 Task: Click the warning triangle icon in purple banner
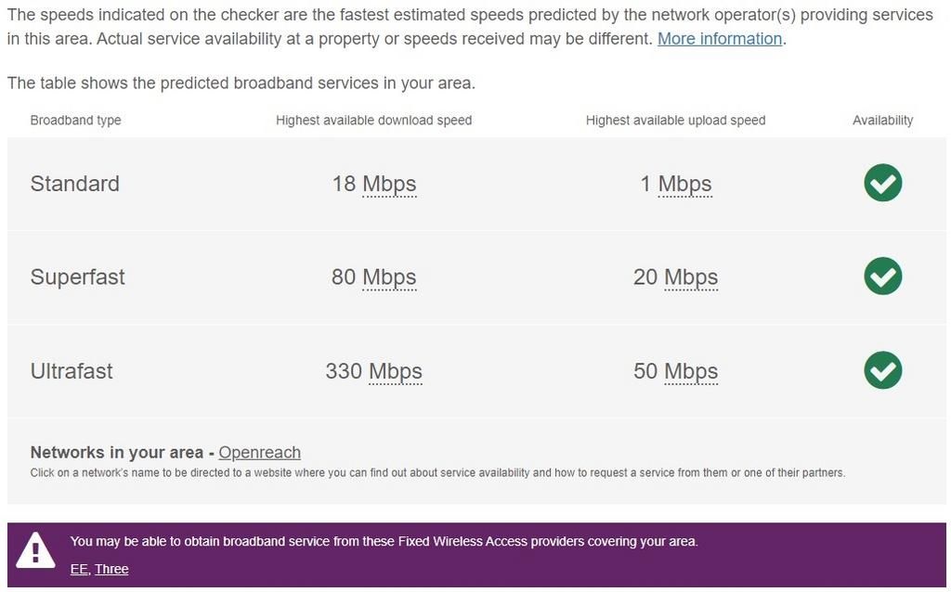point(35,549)
